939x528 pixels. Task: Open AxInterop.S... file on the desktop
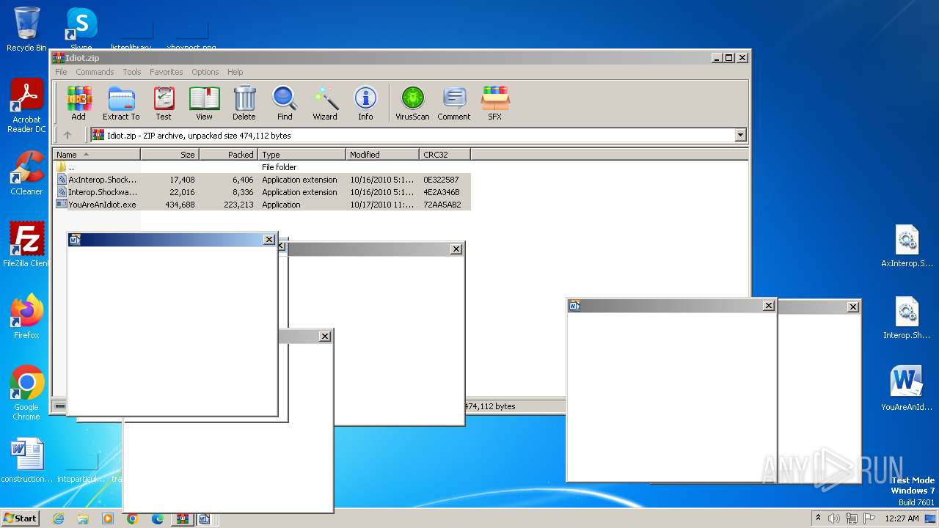(x=907, y=246)
